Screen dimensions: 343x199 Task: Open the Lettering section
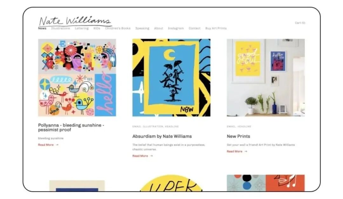click(82, 28)
